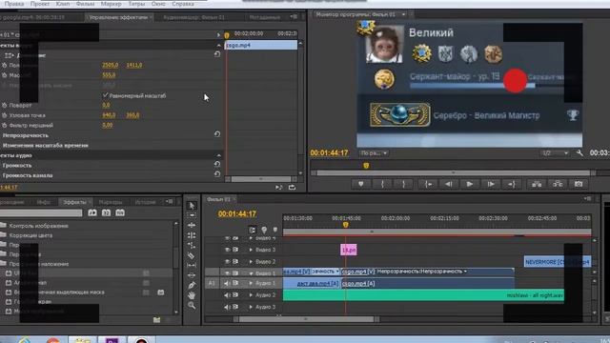Open program monitor settings wrench

pos(579,153)
